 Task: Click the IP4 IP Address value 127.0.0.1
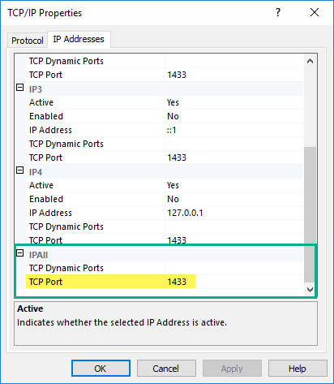click(x=185, y=213)
